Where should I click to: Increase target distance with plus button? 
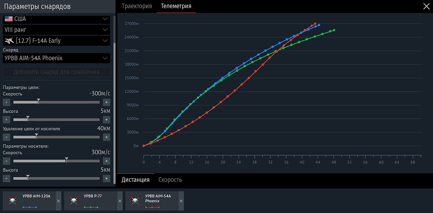pyautogui.click(x=107, y=137)
